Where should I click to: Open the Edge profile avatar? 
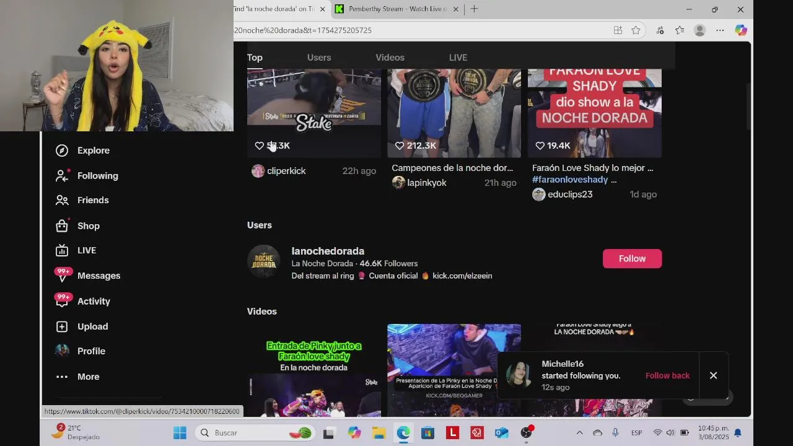(x=700, y=30)
